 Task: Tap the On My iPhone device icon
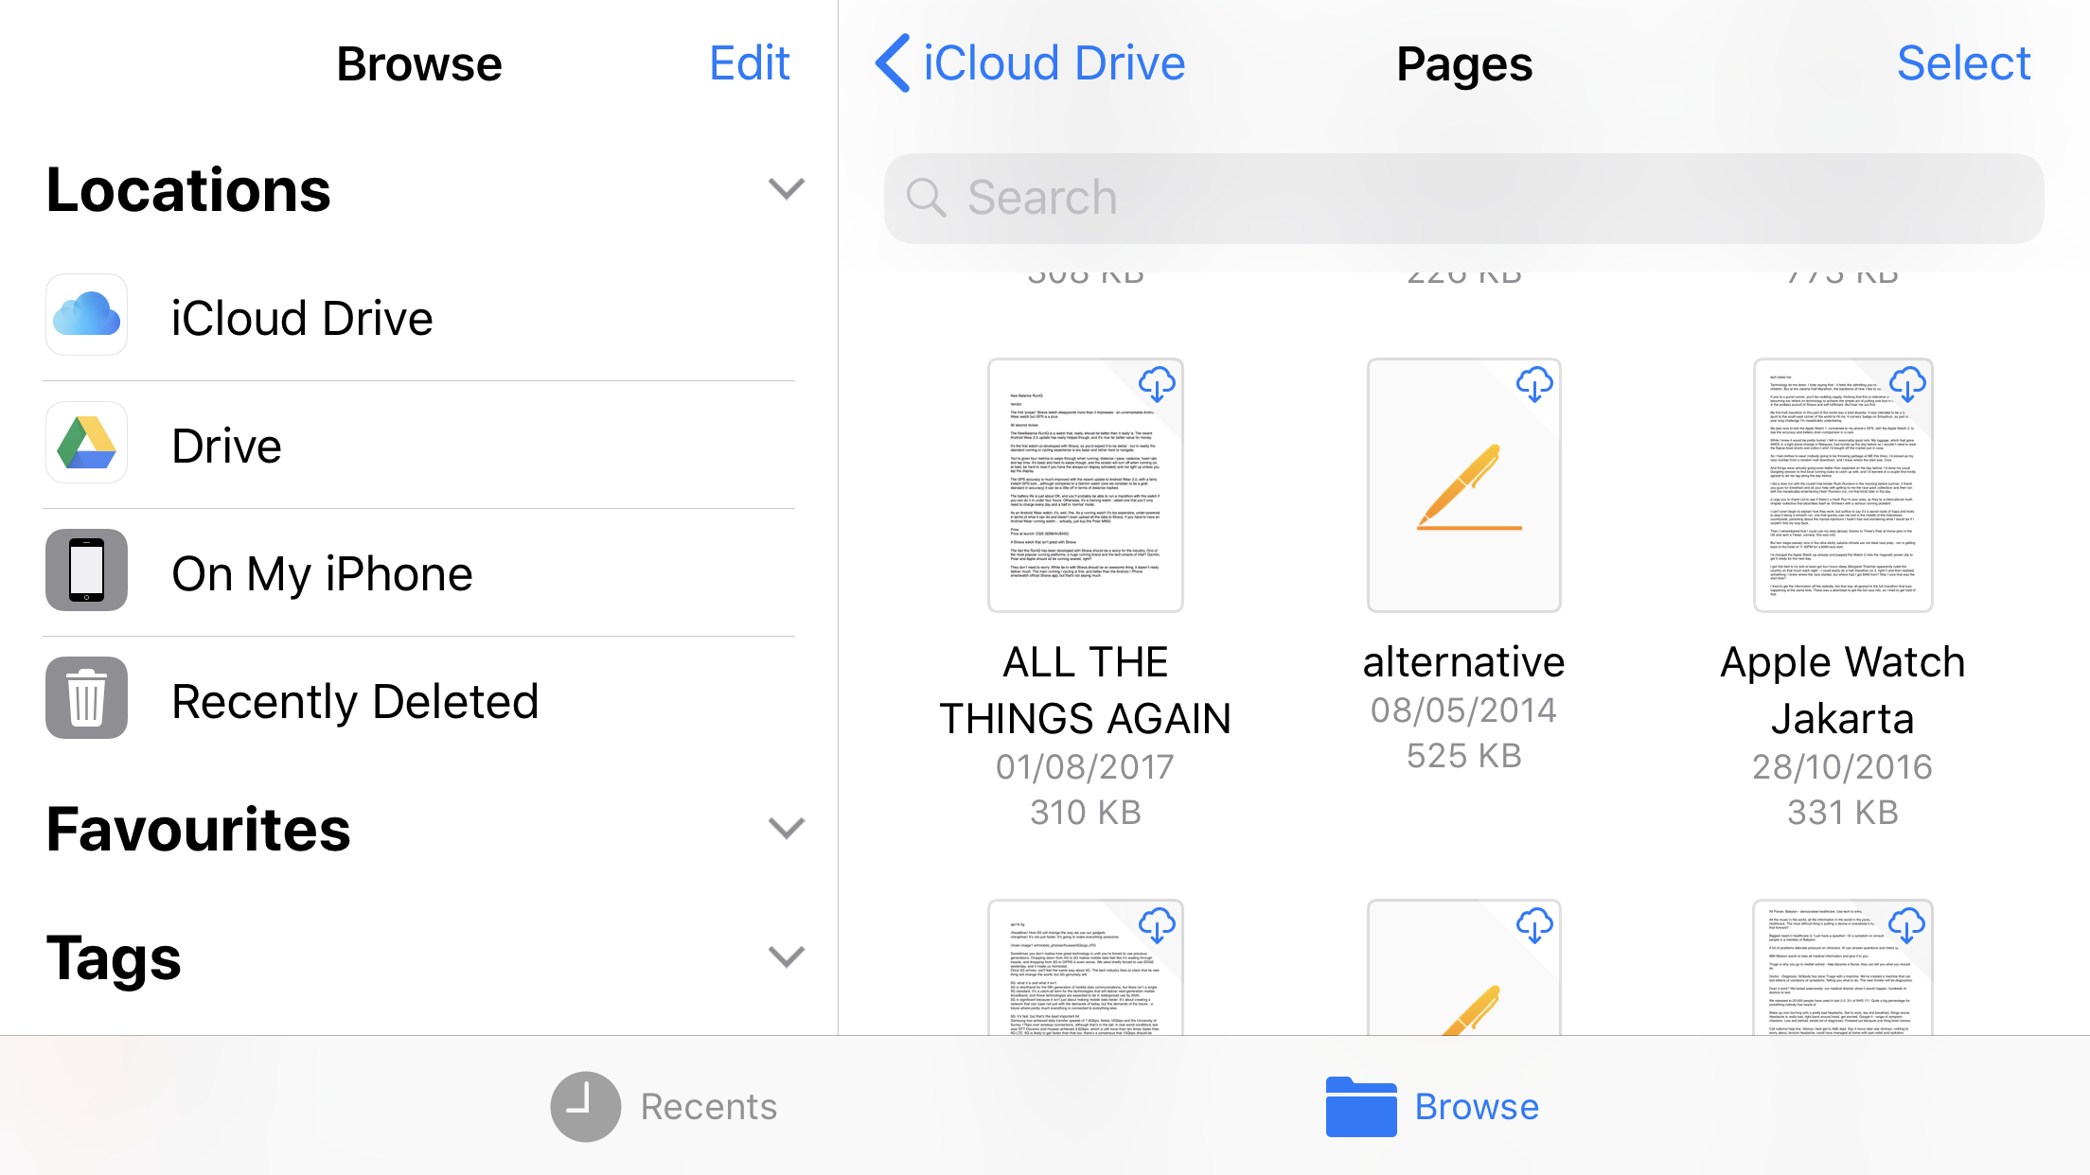tap(86, 570)
